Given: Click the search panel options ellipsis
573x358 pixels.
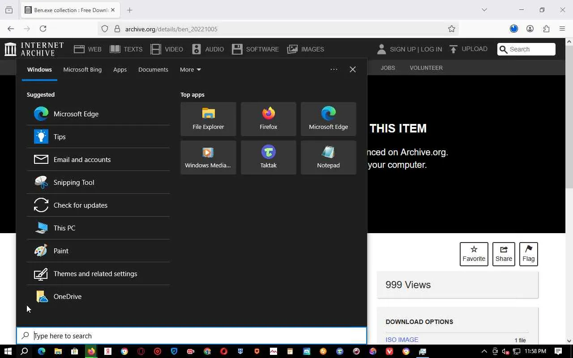Looking at the screenshot, I should (334, 69).
